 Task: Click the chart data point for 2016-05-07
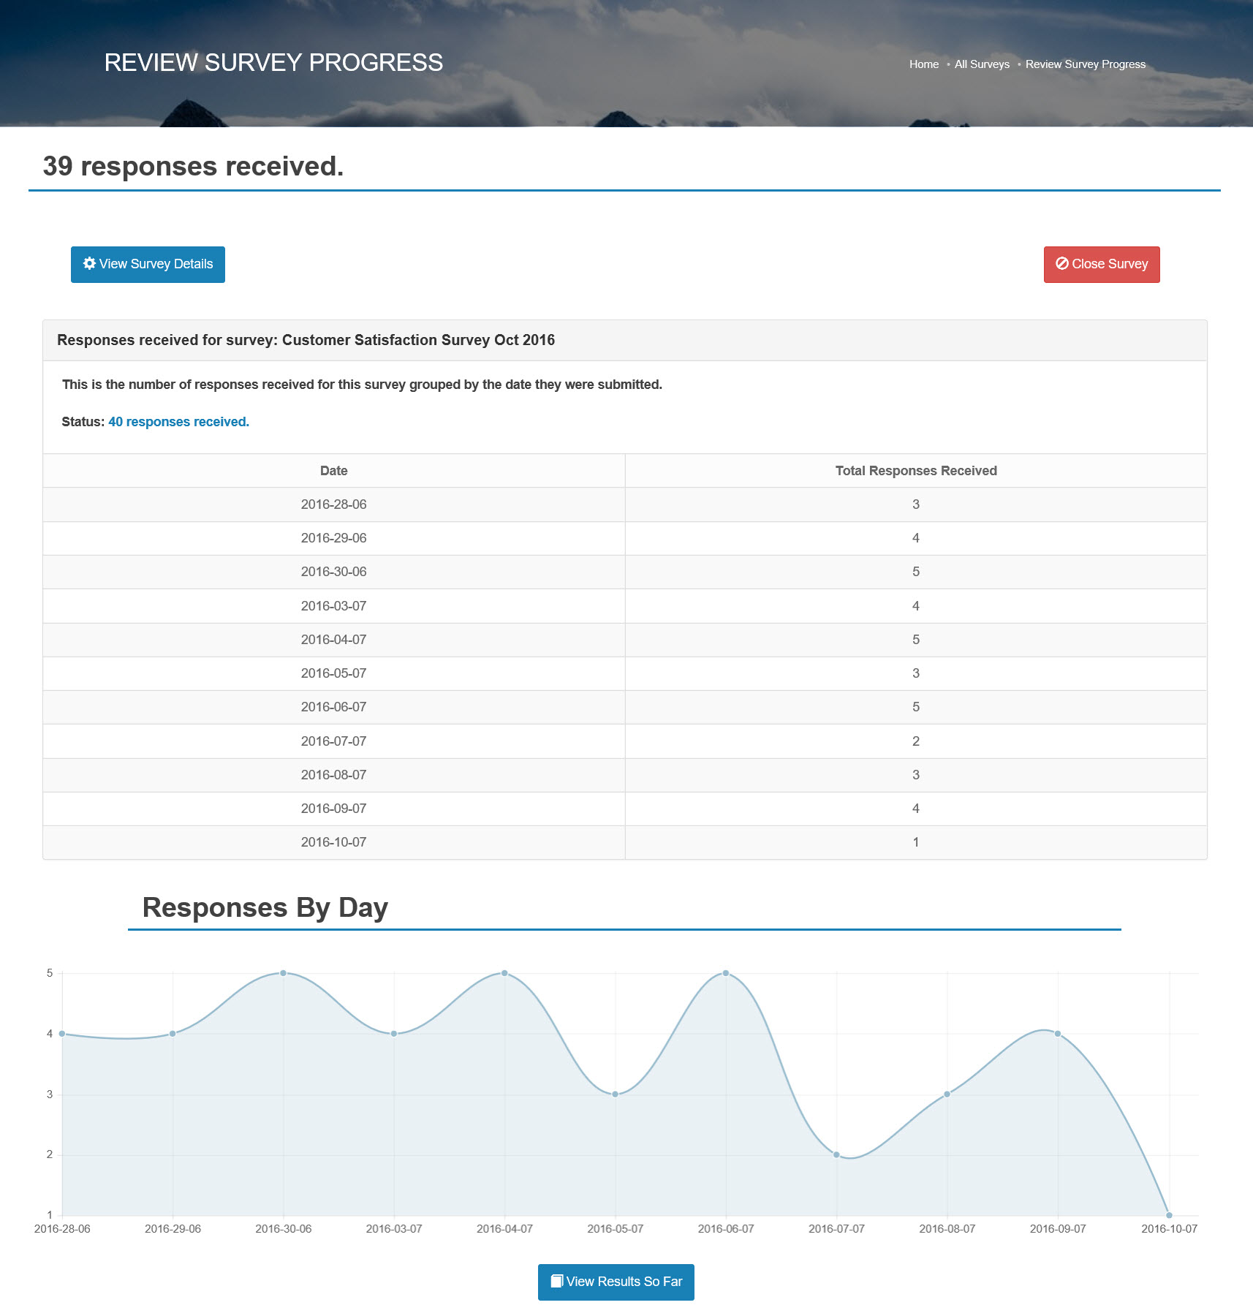click(616, 1094)
